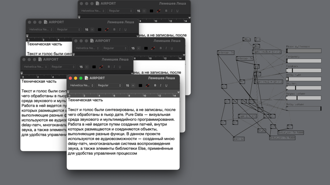
Task: Select the delwrite~ 7r 5000 object
Action: point(291,133)
